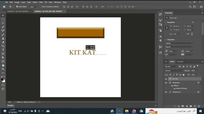Open the Edit Toolbar three-dots button
Viewport: 204px width, 114px height.
tap(3, 73)
